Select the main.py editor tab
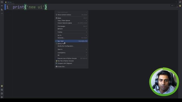 pyautogui.click(x=9, y=2)
